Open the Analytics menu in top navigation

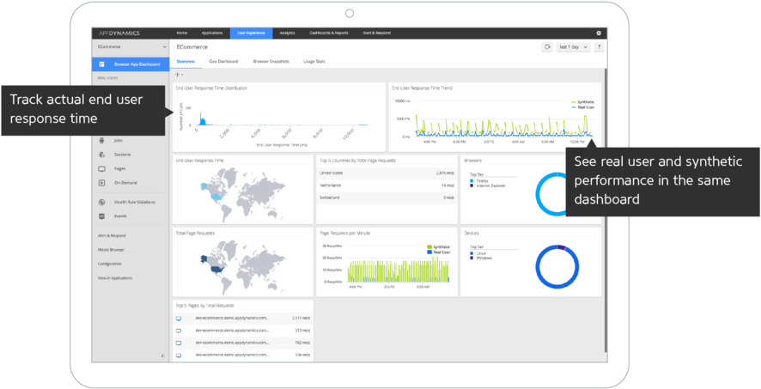(x=287, y=33)
